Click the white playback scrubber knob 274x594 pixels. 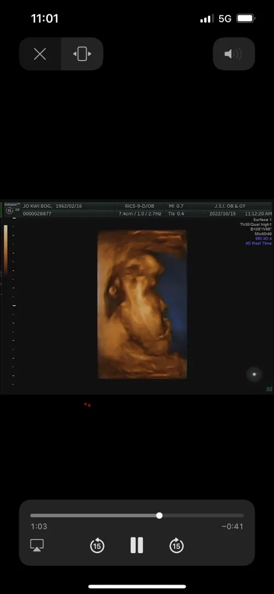(x=159, y=515)
